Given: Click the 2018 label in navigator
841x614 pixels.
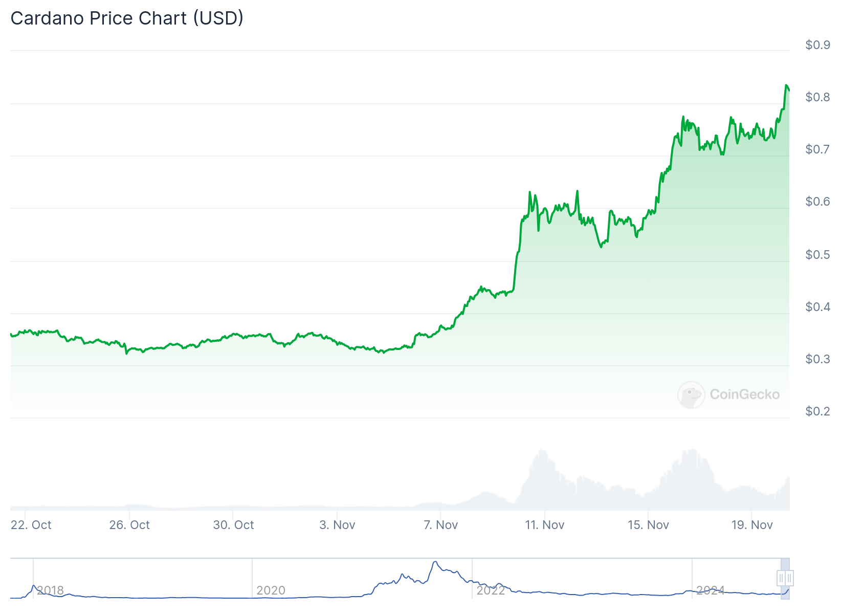Looking at the screenshot, I should (50, 590).
